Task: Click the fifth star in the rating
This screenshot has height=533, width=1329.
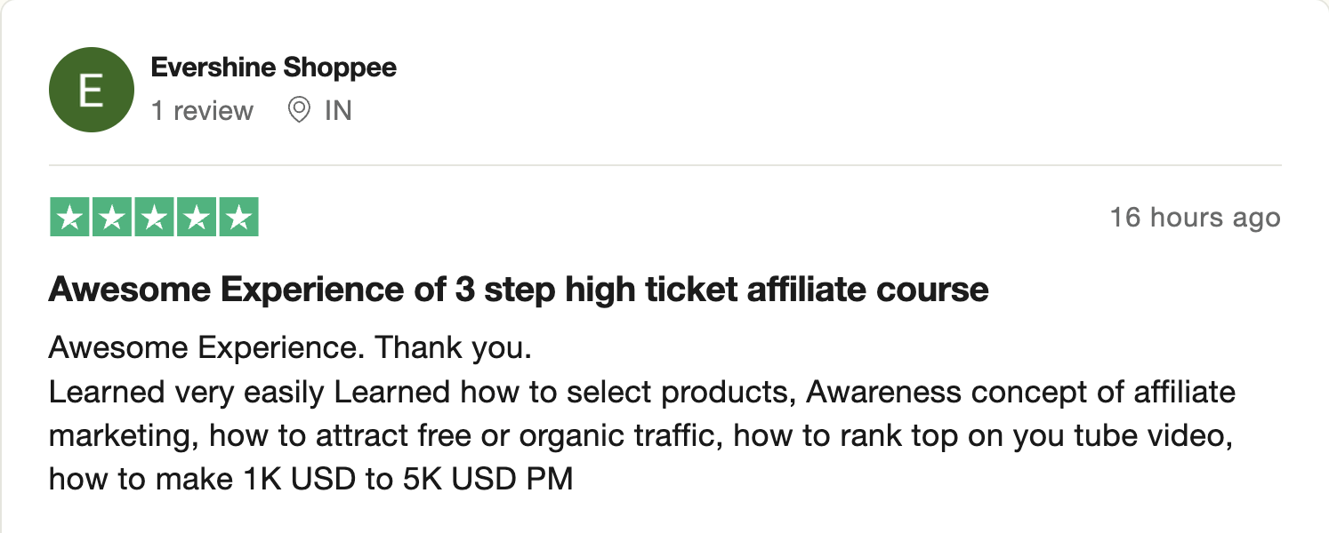Action: [238, 218]
